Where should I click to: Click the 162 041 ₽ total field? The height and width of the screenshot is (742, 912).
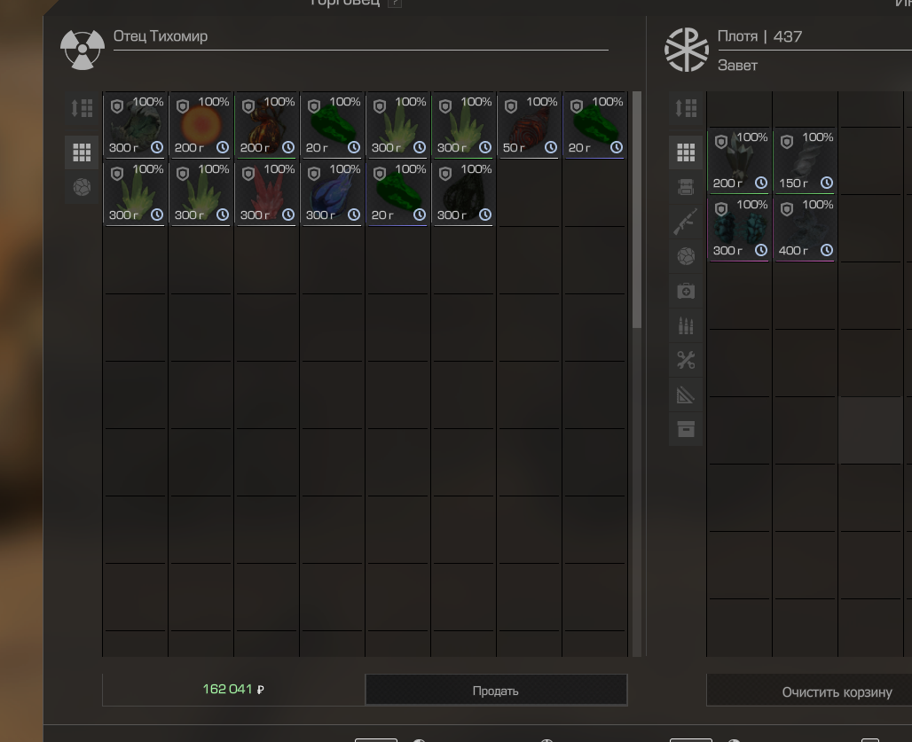tap(233, 690)
